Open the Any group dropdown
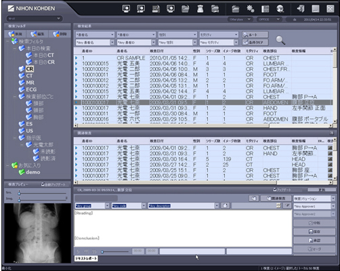The image size is (340, 271). click(107, 205)
